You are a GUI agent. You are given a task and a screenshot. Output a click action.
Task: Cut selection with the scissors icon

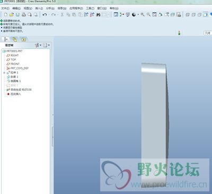coord(62,15)
